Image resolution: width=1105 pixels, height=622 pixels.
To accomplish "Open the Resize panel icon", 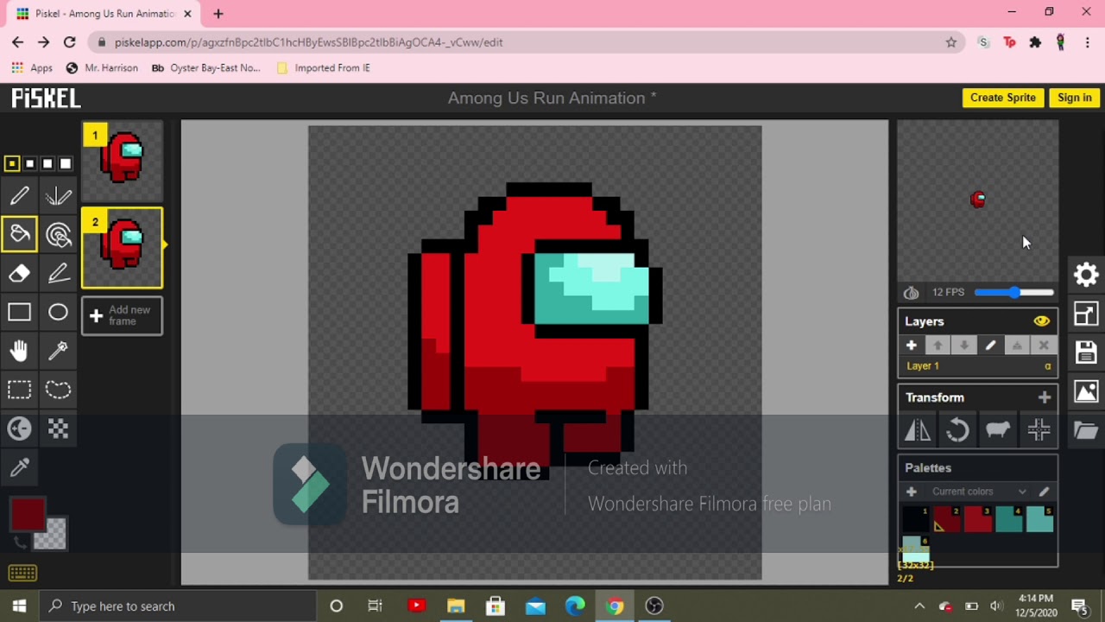I will pyautogui.click(x=1086, y=314).
